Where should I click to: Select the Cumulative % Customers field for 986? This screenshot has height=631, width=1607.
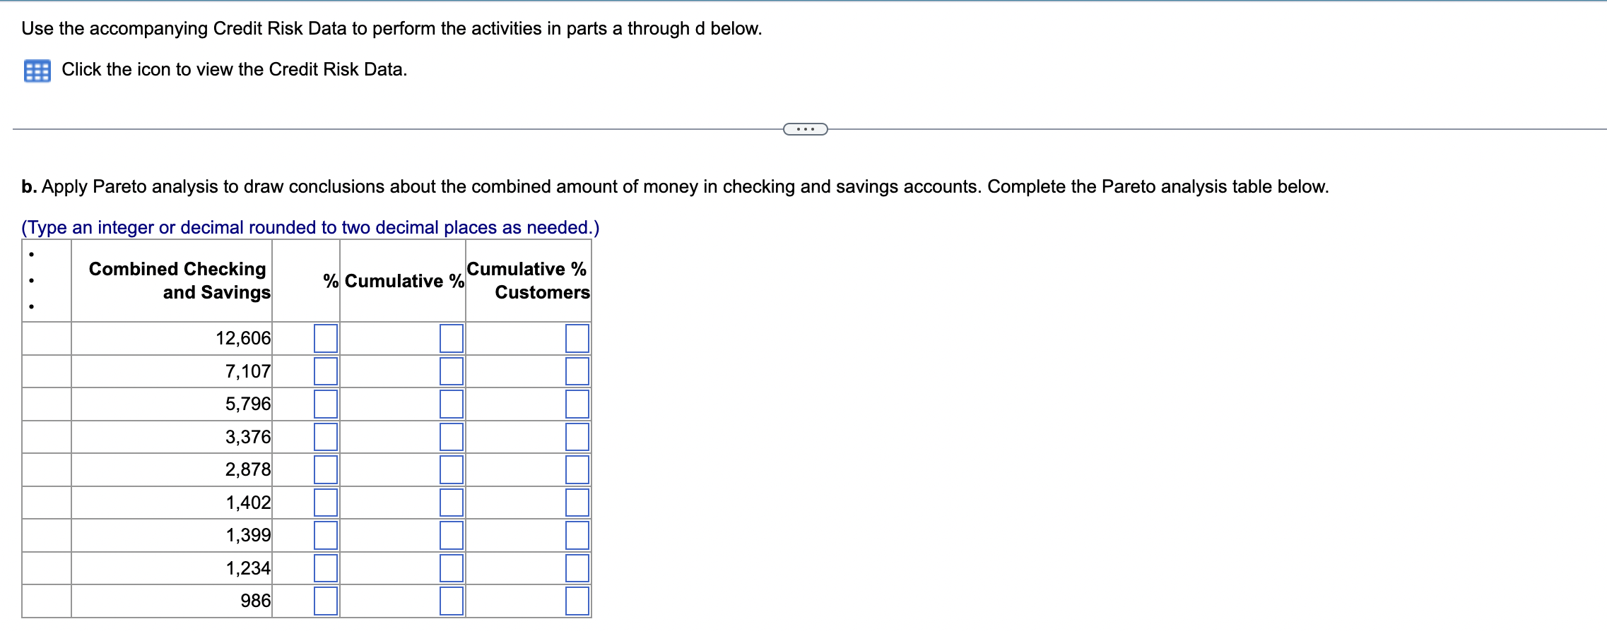point(577,599)
